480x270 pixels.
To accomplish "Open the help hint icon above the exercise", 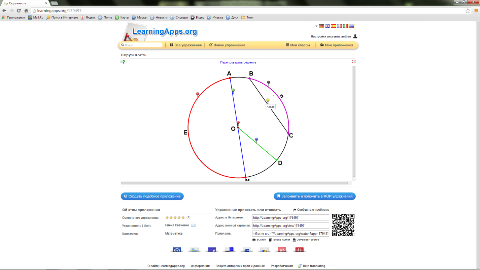I will (123, 62).
